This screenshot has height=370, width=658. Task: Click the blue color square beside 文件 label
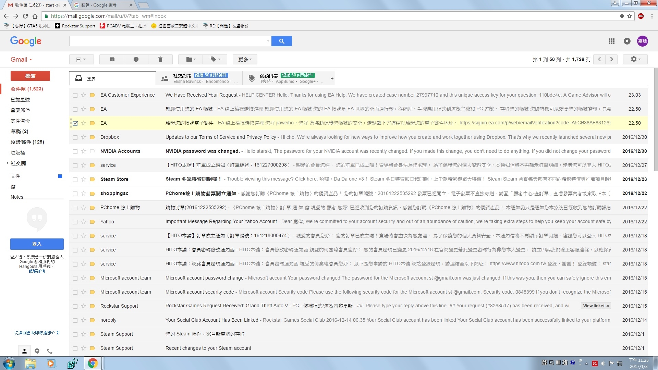point(60,176)
